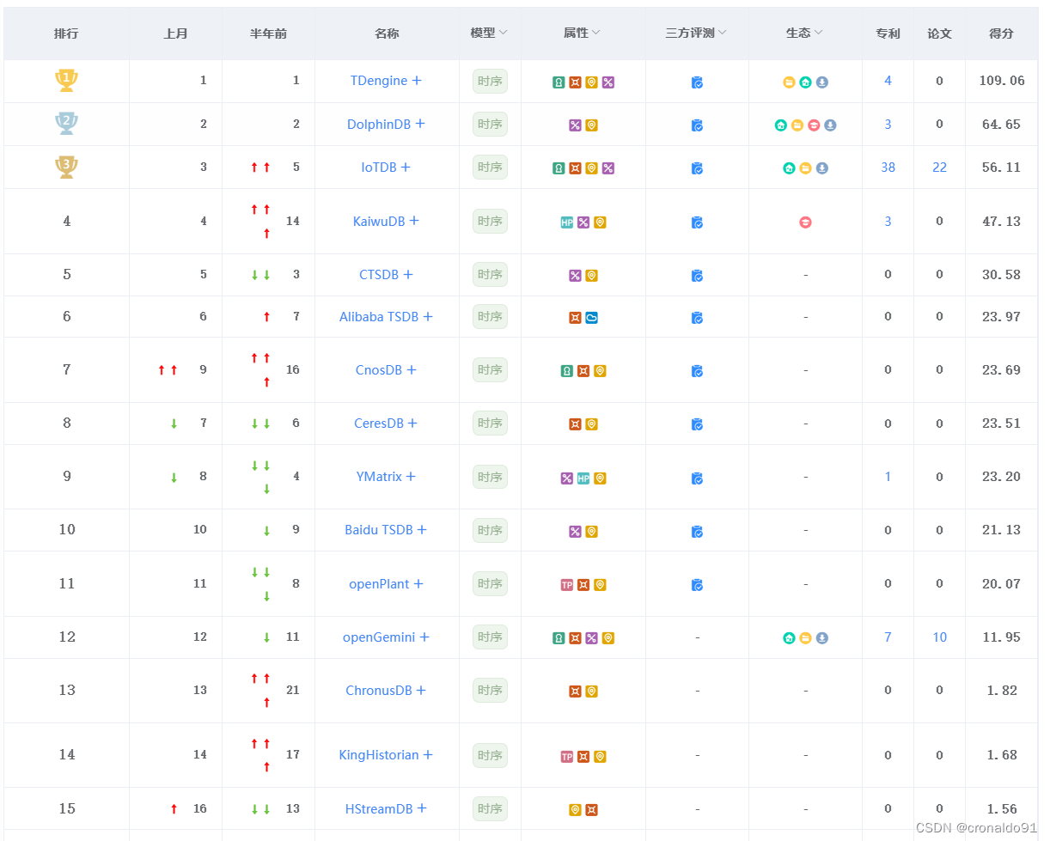Open the 生态 column filter dropdown
Viewport: 1050px width, 841px height.
pyautogui.click(x=819, y=33)
